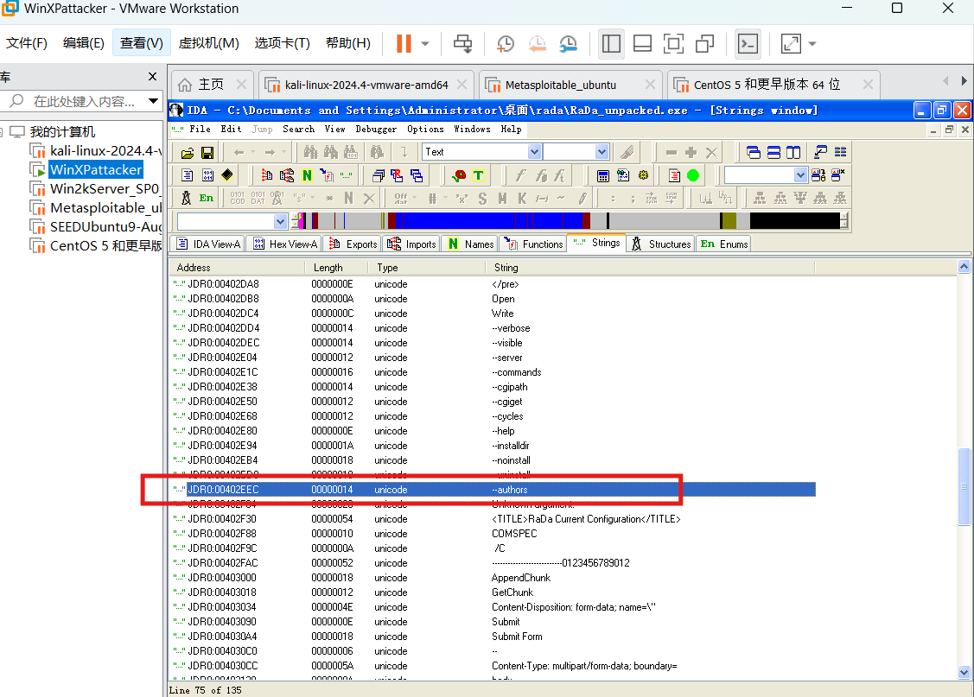Open the library search filter dropdown

153,101
